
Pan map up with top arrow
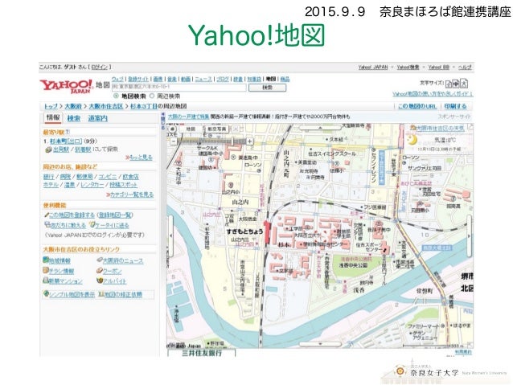320,129
